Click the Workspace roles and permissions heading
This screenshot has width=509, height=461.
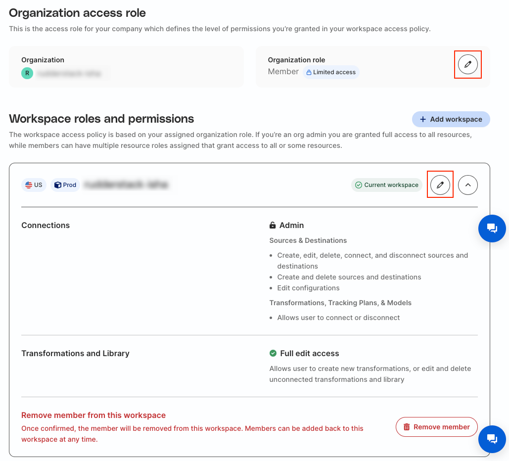[101, 119]
